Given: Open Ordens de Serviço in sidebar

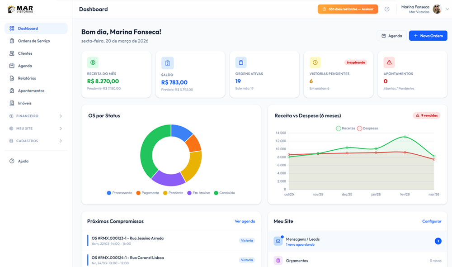Looking at the screenshot, I should (34, 41).
